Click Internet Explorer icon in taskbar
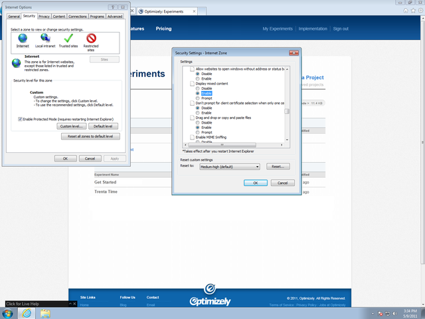This screenshot has width=425, height=319. pyautogui.click(x=25, y=313)
